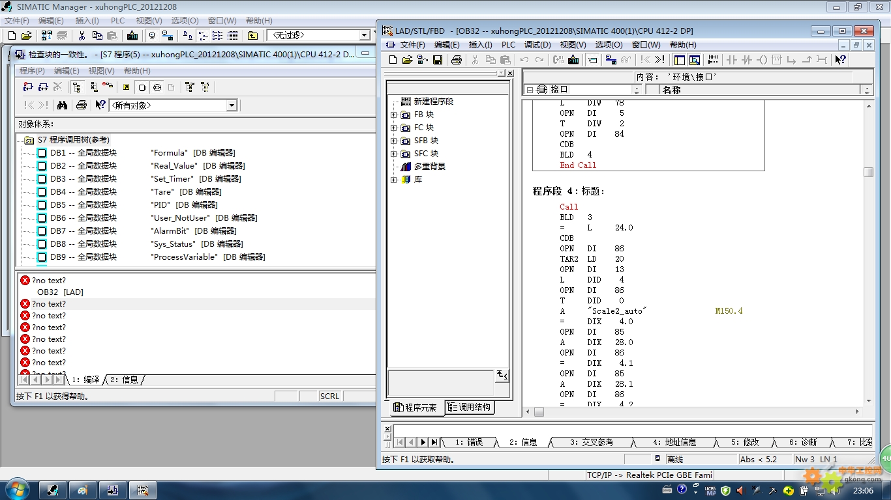
Task: Click Copy in SIMATIC Manager toolbar
Action: point(97,35)
